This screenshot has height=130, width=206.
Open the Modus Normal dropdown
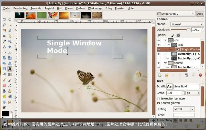tap(187, 24)
